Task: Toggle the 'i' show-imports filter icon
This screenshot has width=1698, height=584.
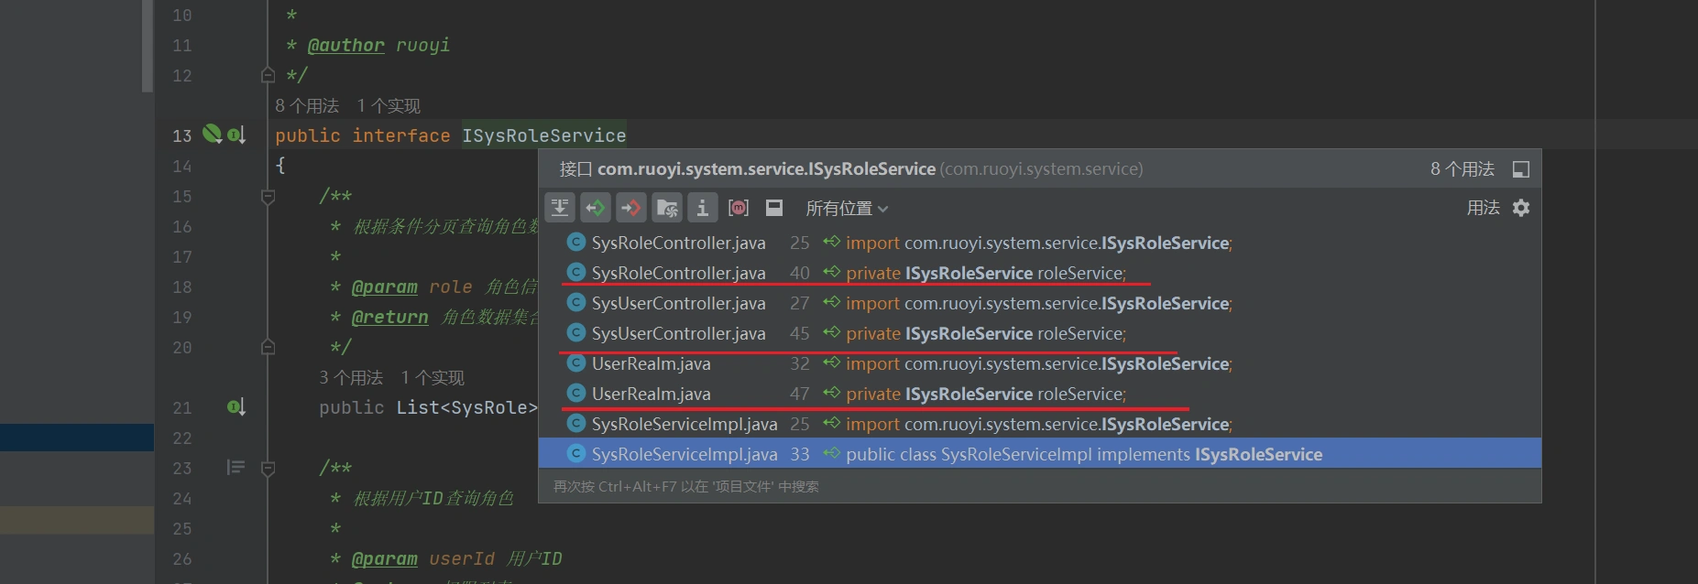Action: pyautogui.click(x=702, y=208)
